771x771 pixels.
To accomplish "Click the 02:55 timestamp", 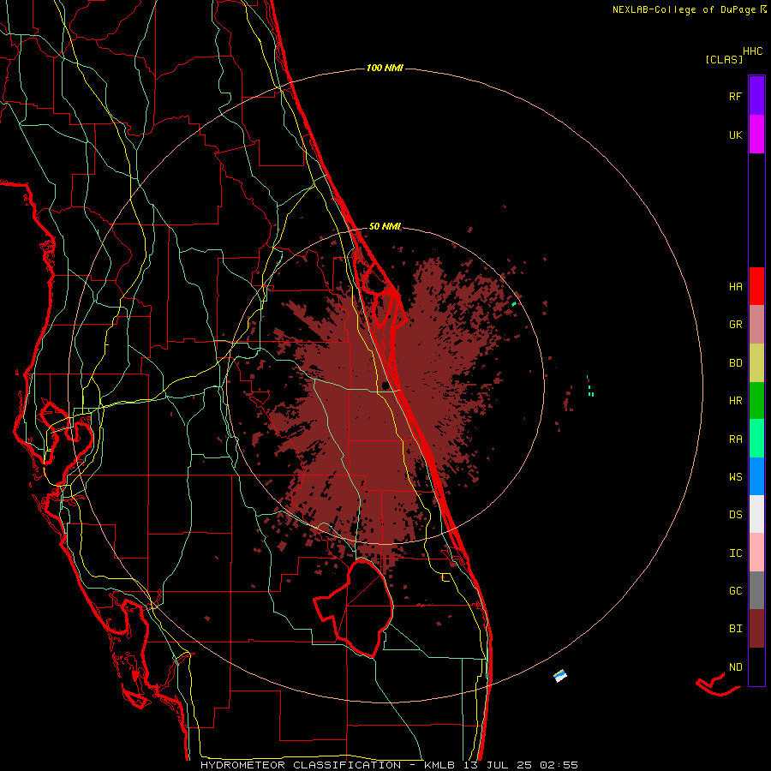I will [x=559, y=765].
